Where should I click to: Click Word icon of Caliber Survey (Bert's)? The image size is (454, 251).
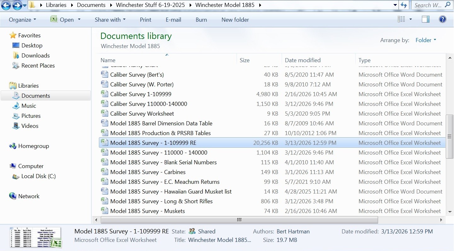(x=104, y=74)
